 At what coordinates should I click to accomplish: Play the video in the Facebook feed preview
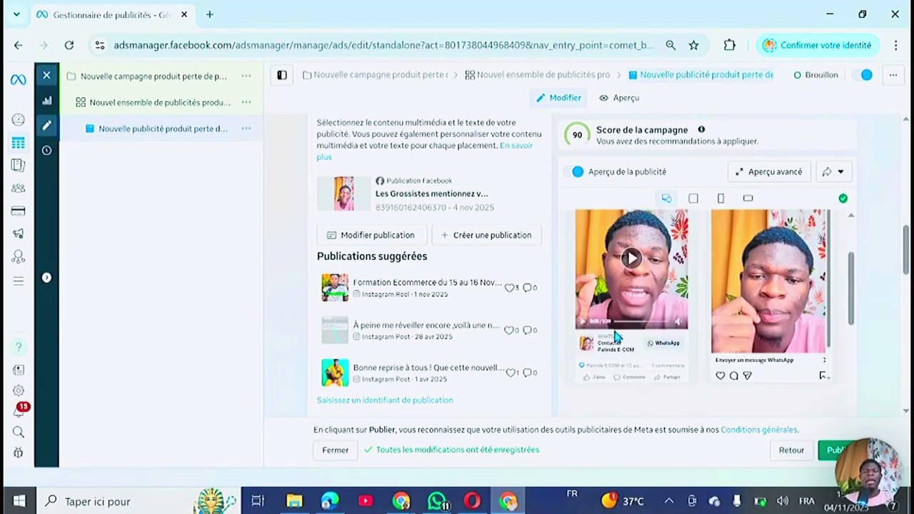click(631, 258)
